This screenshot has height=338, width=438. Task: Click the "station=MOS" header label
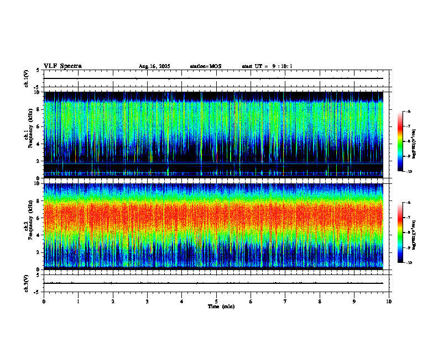pos(206,66)
